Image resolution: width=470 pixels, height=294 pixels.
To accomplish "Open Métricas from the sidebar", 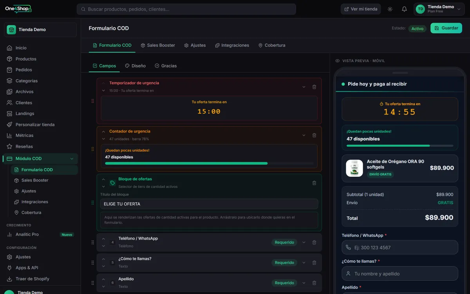I will coord(40,135).
